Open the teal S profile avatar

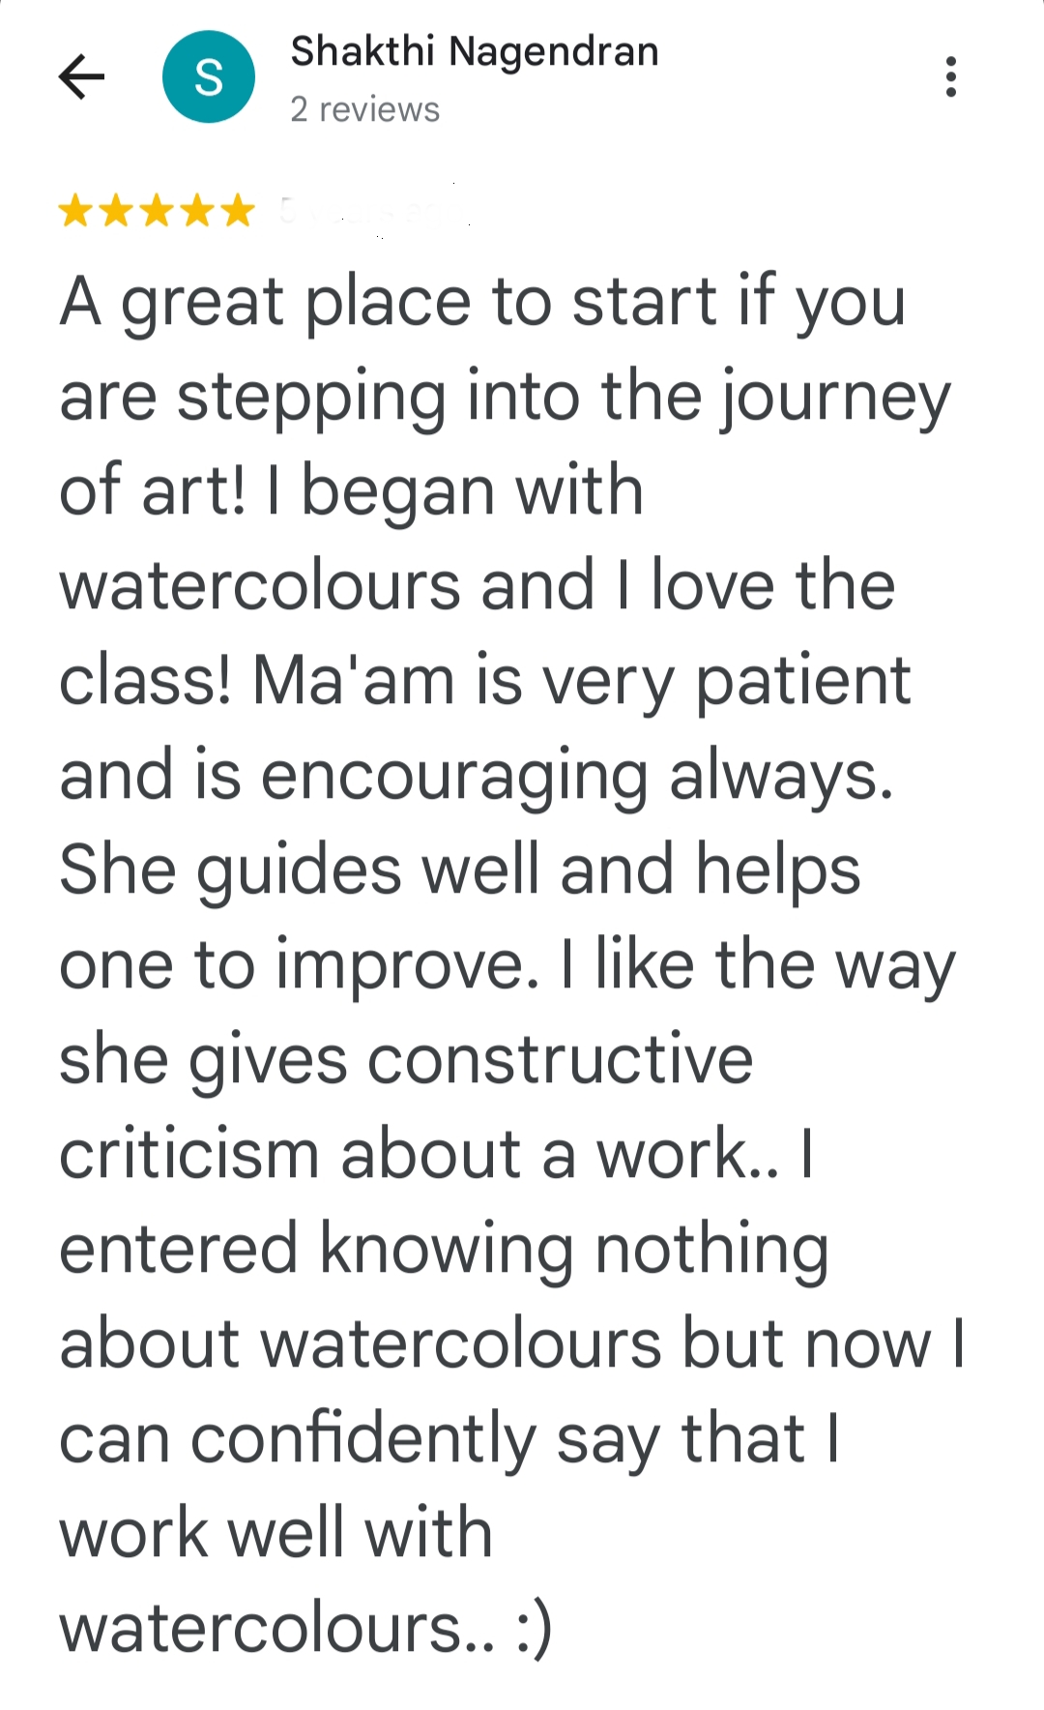(209, 77)
